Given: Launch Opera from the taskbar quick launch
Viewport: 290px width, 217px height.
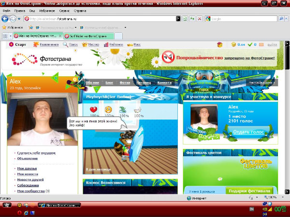Looking at the screenshot, I should point(19,213).
